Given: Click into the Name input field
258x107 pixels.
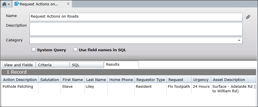Looking at the screenshot, I should (x=136, y=17).
